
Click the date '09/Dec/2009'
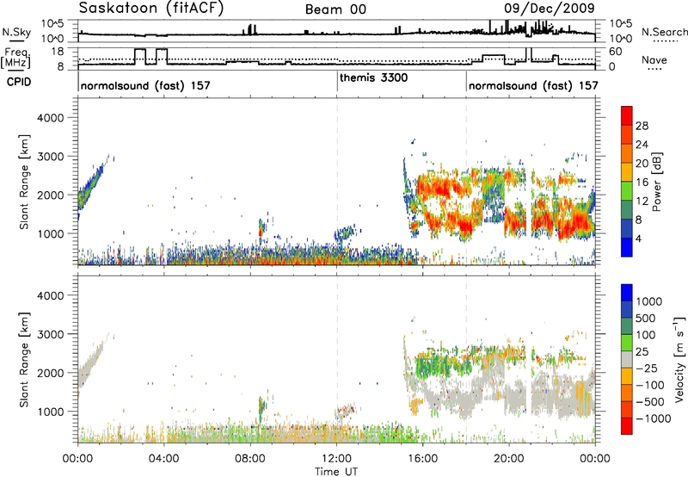(550, 8)
